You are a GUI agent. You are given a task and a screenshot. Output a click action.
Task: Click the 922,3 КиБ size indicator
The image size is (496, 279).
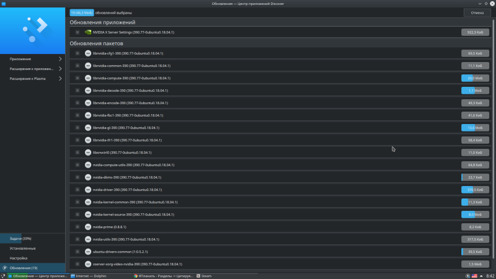[x=475, y=32]
